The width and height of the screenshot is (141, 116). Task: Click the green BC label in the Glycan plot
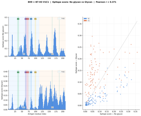[18, 72]
